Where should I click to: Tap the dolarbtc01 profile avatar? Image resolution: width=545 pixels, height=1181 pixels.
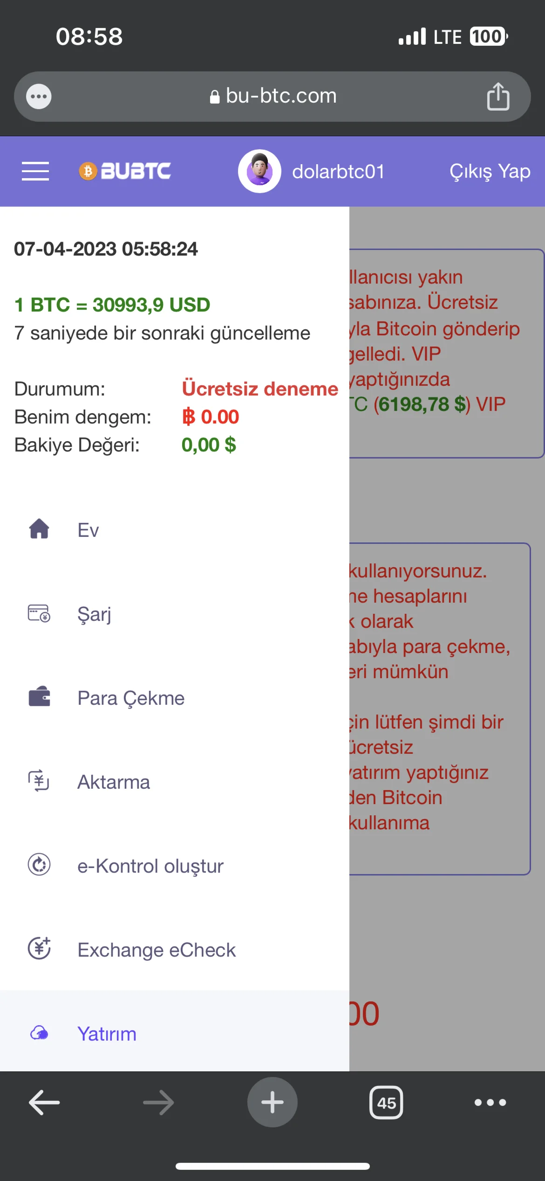pyautogui.click(x=259, y=171)
